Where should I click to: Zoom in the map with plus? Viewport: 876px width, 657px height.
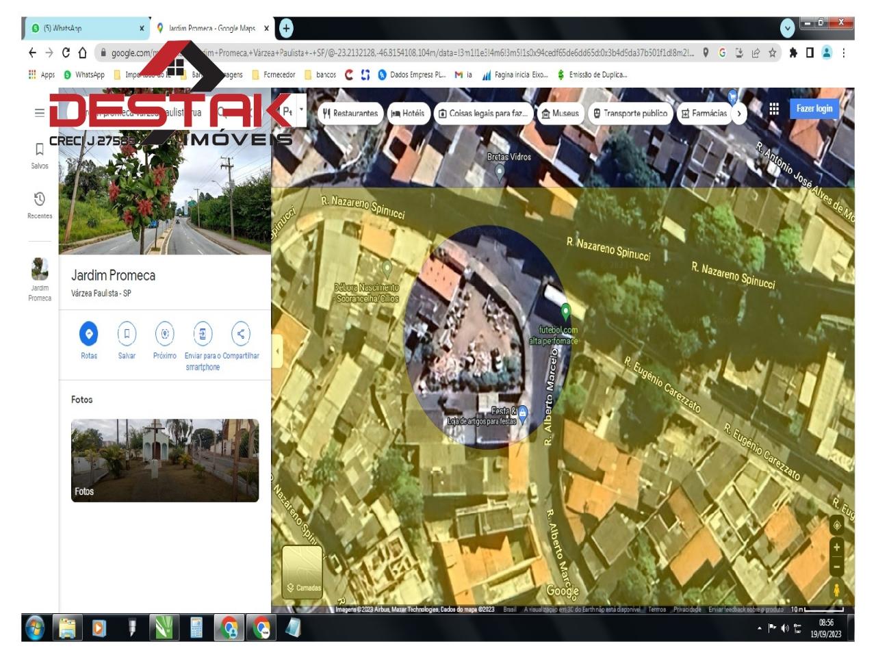[x=836, y=547]
